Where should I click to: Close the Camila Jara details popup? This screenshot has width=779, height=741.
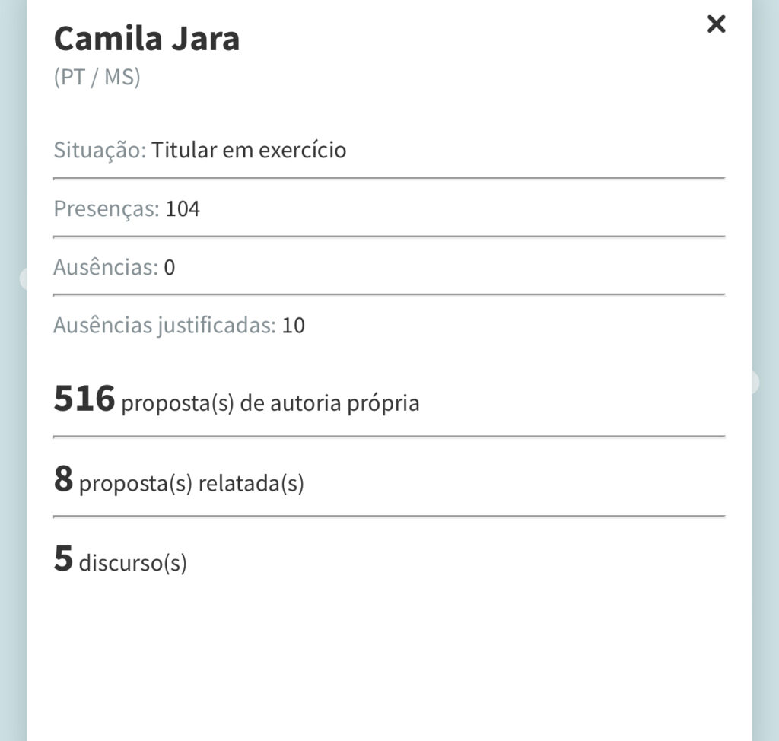click(716, 24)
